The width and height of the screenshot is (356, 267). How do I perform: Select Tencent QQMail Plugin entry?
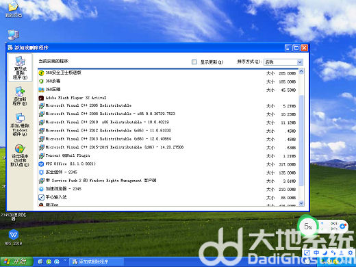point(168,155)
